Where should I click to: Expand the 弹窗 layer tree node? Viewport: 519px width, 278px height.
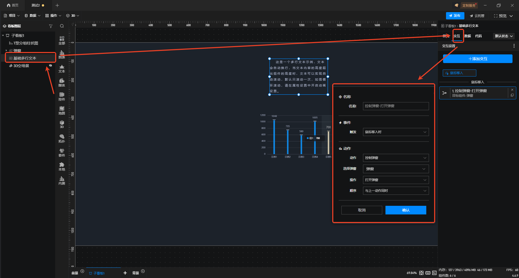point(6,50)
